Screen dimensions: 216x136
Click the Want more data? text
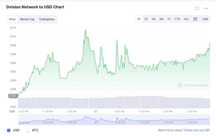[x=170, y=130]
